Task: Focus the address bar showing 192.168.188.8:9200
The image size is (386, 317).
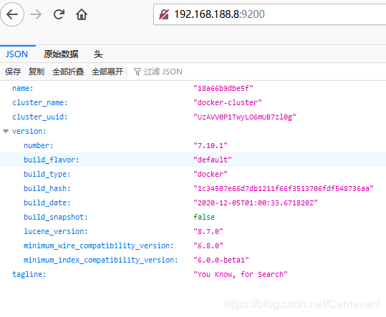Action: 269,14
